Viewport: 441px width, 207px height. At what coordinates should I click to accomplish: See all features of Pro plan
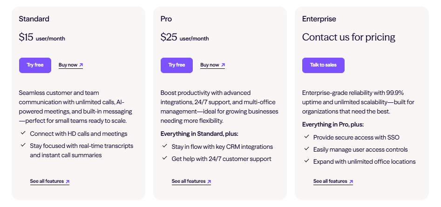tap(189, 181)
